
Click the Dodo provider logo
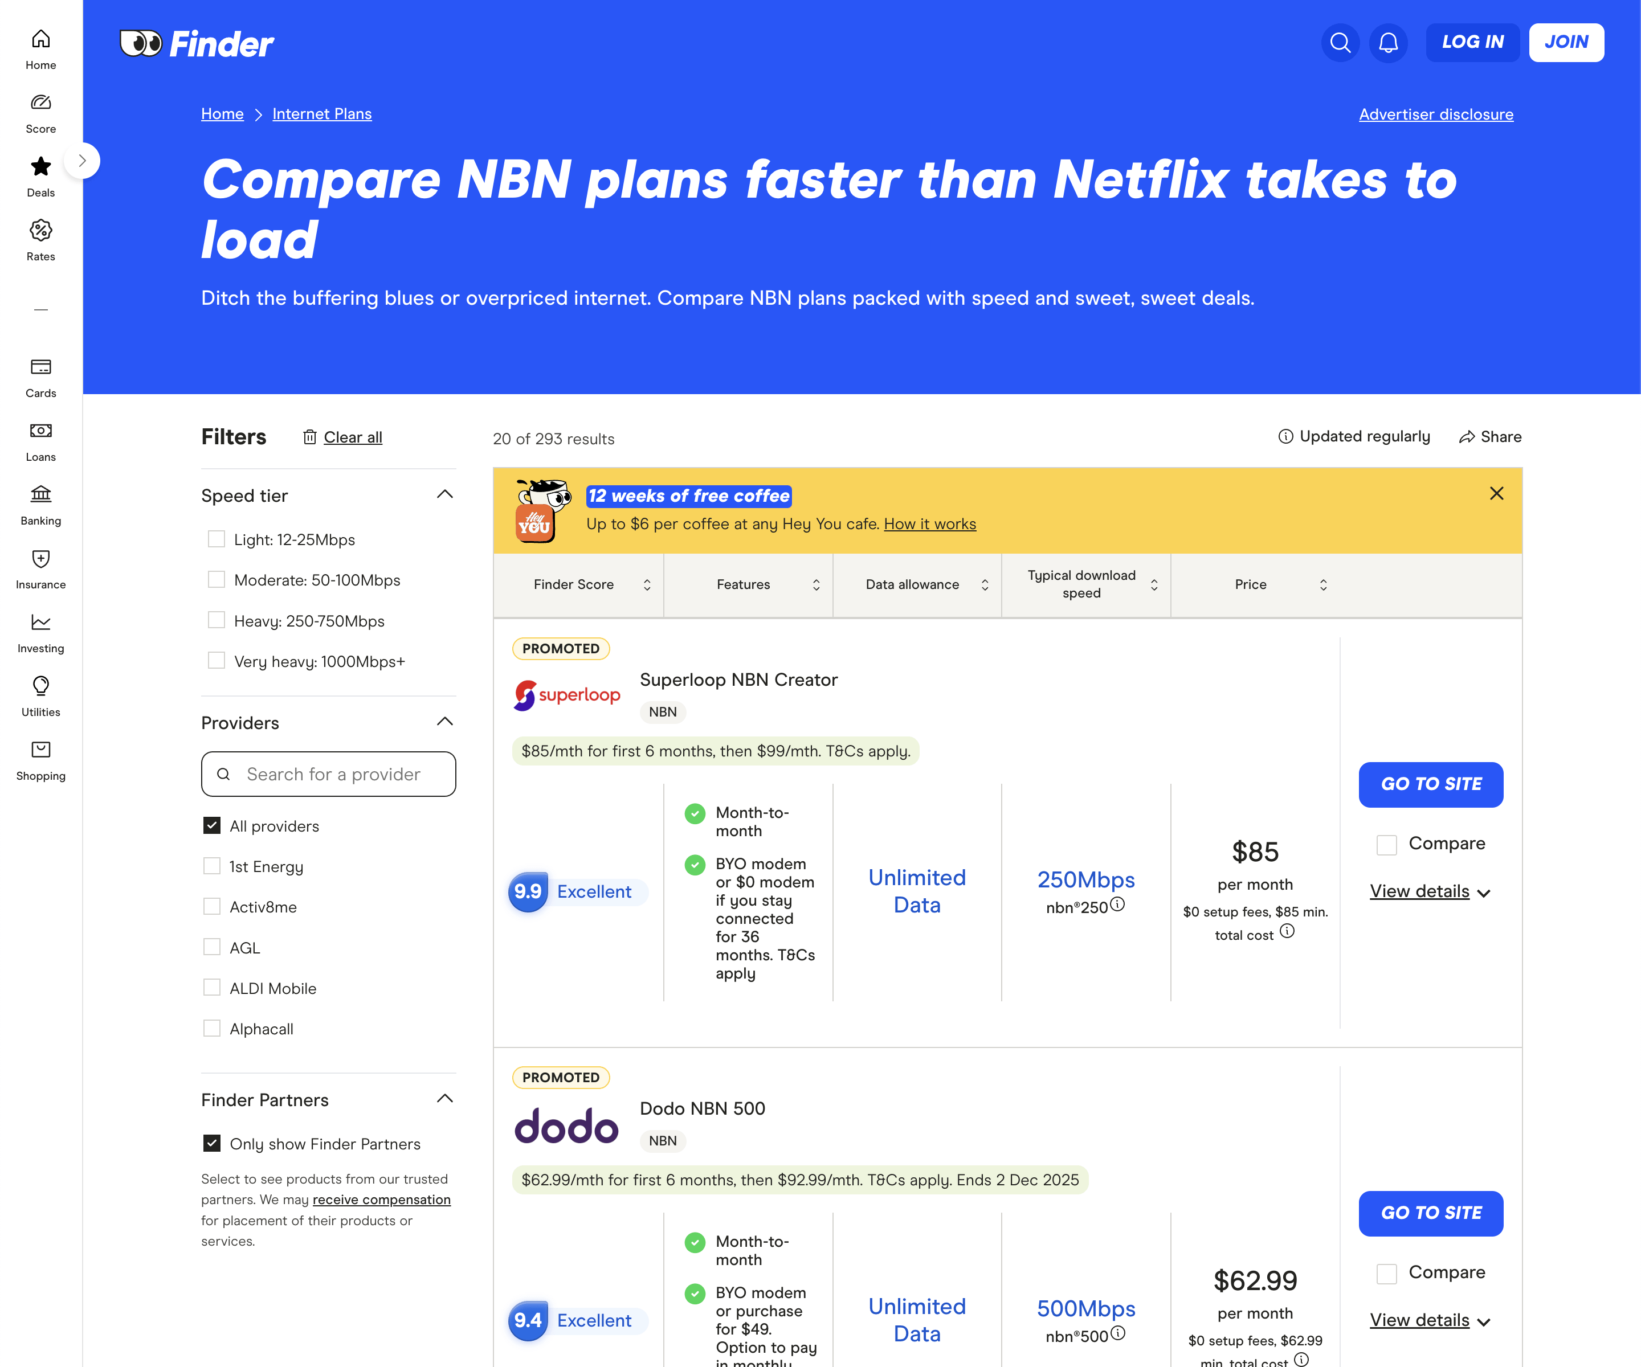(566, 1125)
